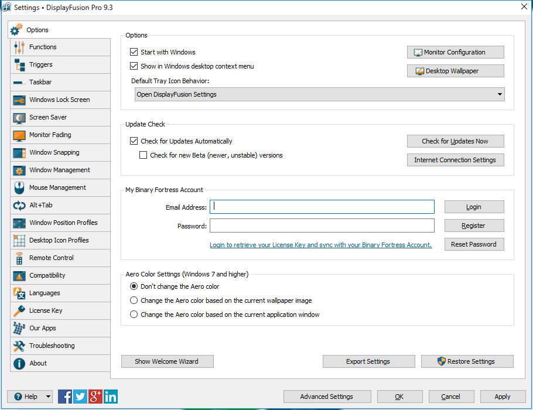Switch to the Window Snapping tab

point(54,152)
